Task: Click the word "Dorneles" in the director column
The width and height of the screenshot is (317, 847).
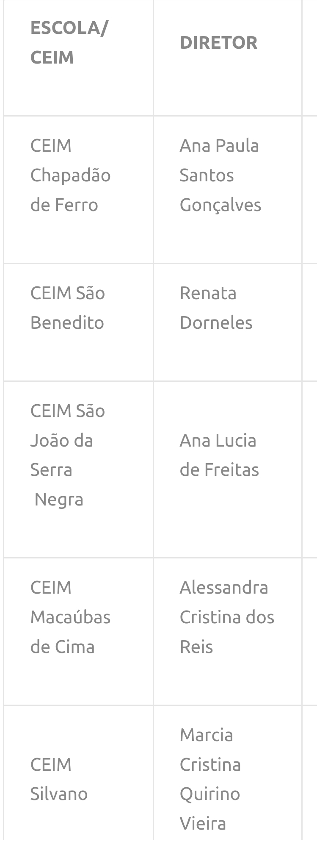Action: point(216,323)
